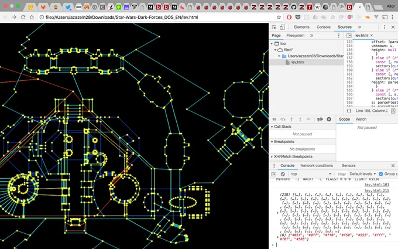Expand the (8) color array console entry
Viewport: 398px width, 249px height.
point(277,237)
